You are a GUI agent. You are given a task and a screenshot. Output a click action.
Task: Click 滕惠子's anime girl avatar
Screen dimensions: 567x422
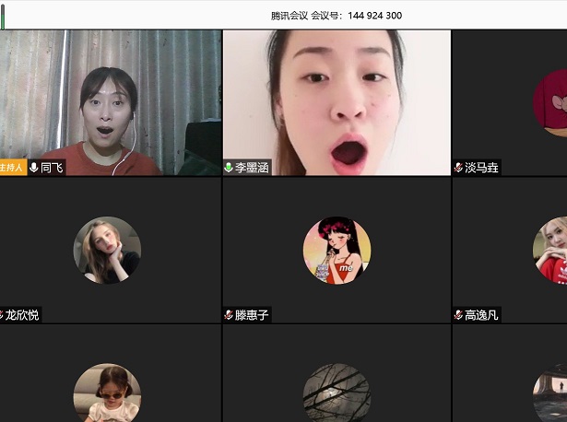tap(337, 251)
